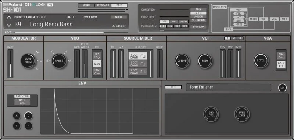Click the NOISE level fader
This screenshot has width=294, height=140.
coord(160,64)
